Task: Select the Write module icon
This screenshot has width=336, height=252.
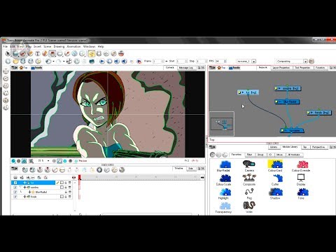Action: [249, 205]
